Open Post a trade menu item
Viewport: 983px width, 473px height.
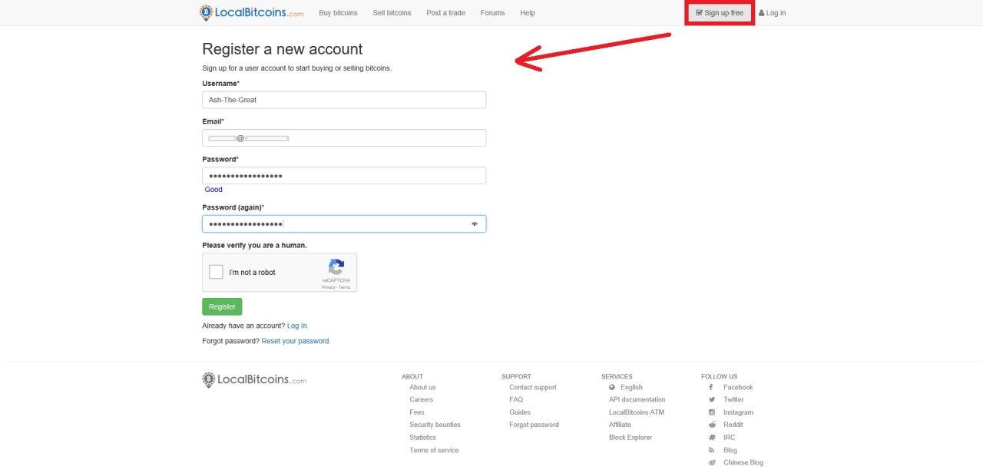click(445, 13)
